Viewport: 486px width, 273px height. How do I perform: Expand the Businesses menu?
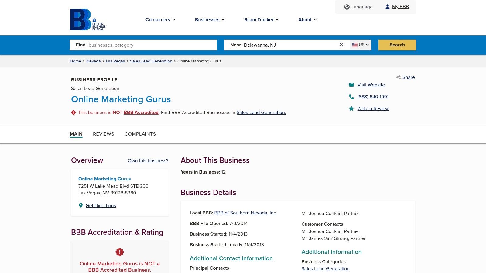(x=210, y=20)
